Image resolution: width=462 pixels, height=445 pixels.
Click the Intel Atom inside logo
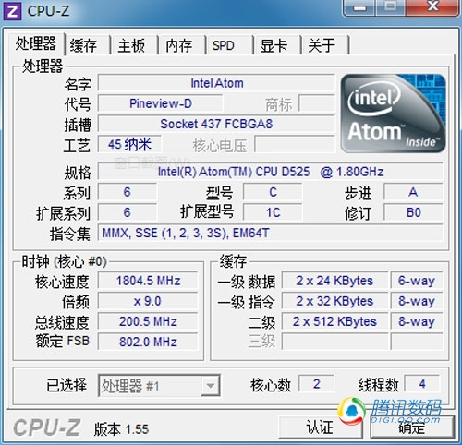pos(394,114)
